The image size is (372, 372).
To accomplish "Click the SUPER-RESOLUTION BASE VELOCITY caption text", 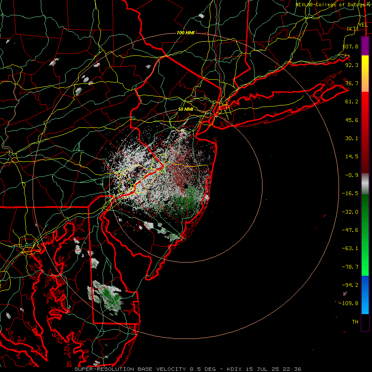I will click(130, 369).
